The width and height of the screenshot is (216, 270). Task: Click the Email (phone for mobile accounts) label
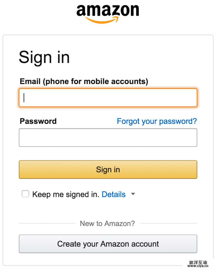click(x=84, y=81)
